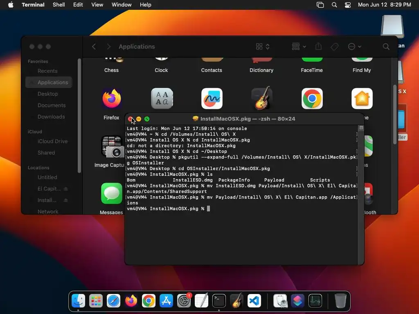Viewport: 419px width, 314px height.
Task: Open Image Capture app in Finder
Action: point(112,147)
